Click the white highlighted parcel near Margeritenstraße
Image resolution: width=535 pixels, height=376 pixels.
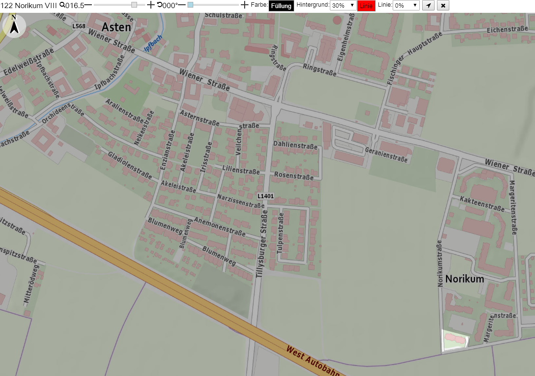[x=455, y=340]
